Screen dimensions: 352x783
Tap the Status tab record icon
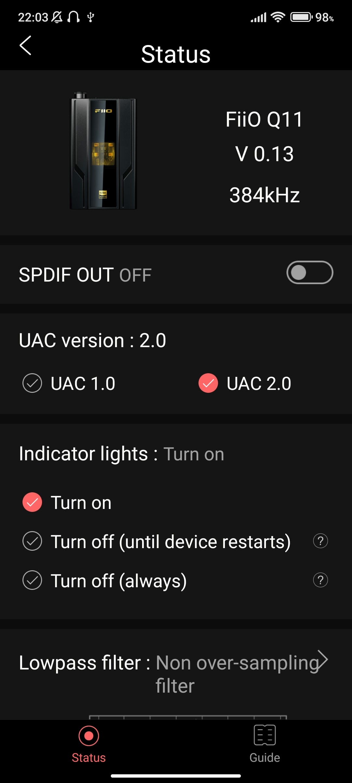click(x=89, y=736)
